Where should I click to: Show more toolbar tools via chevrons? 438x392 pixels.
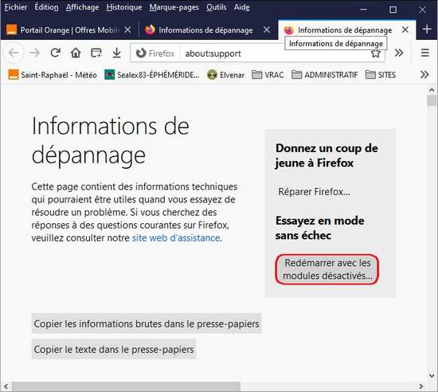[399, 53]
